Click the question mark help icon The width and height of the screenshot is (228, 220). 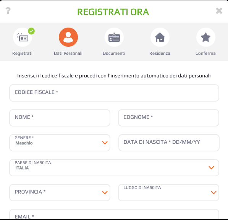pos(8,10)
